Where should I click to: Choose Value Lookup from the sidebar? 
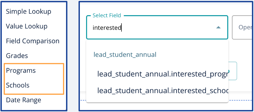(27, 26)
